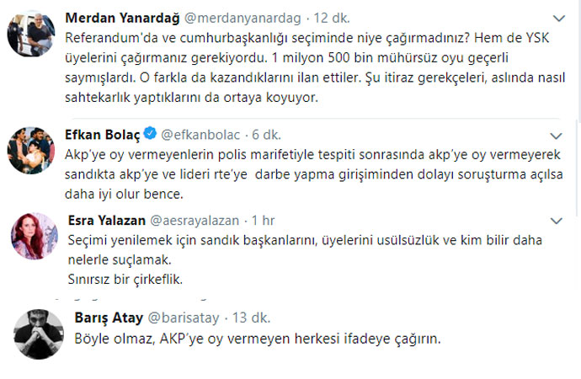
Task: Open Barış Atay's profile picture
Action: (x=37, y=332)
